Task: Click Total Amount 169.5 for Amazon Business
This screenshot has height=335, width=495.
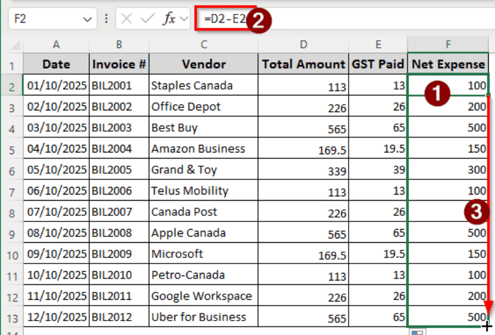Action: [303, 149]
